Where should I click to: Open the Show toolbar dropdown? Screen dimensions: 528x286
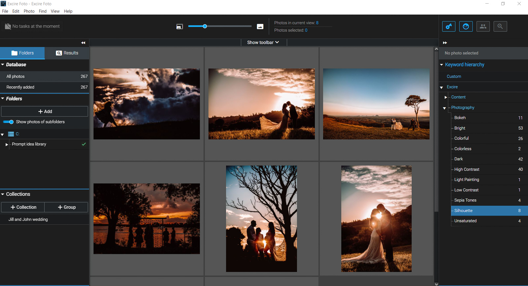click(x=263, y=43)
